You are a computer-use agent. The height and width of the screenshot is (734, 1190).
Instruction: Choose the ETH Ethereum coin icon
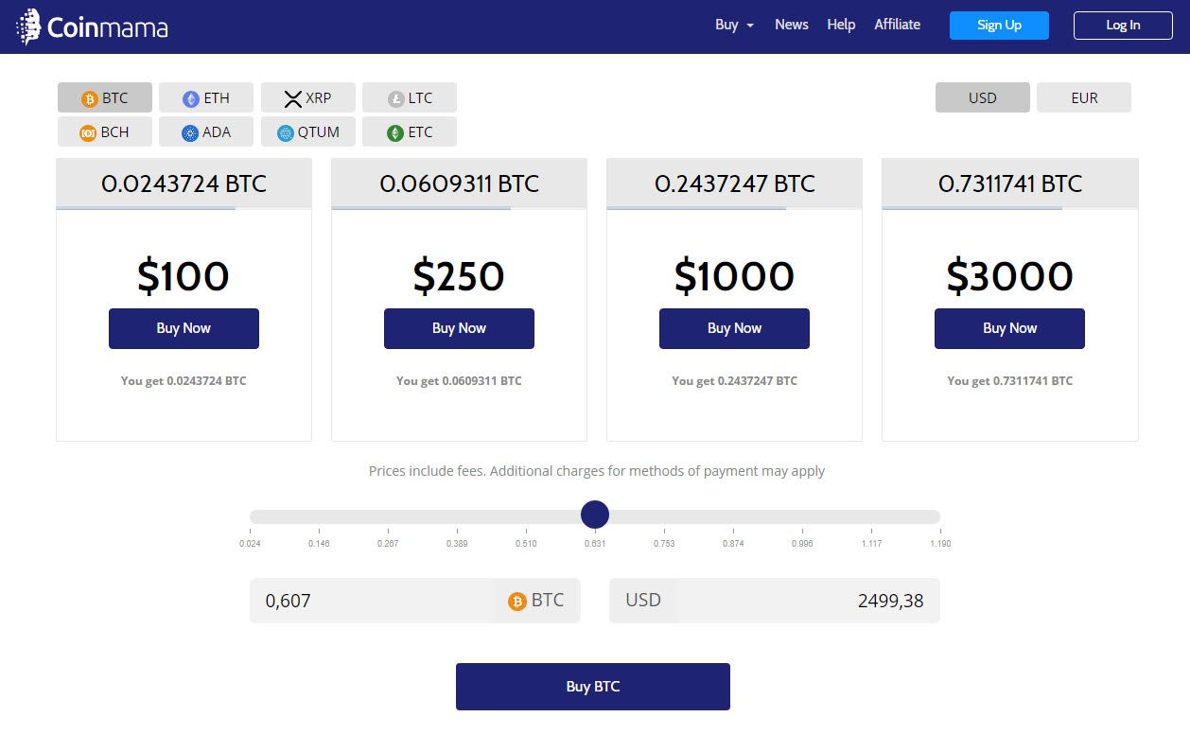(191, 98)
